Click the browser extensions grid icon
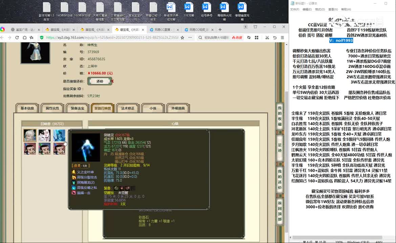The height and width of the screenshot is (243, 396). click(257, 37)
